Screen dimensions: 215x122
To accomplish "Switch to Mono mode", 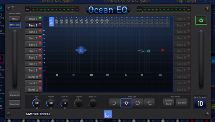I will pos(15,19).
